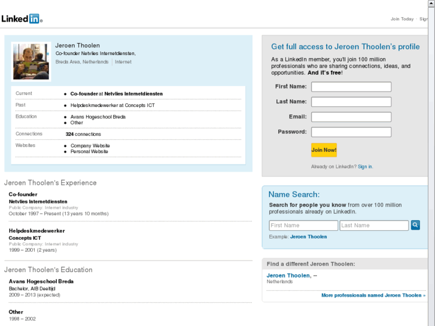Screen dimensions: 435x326
Task: Click the name search magnifier button
Action: (x=415, y=225)
